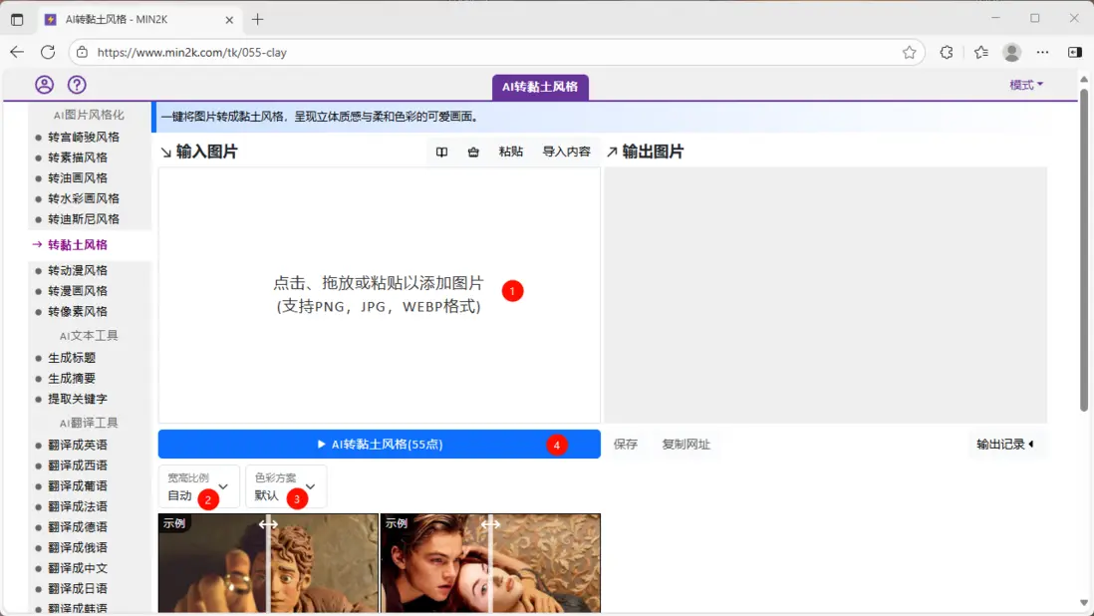Run AI转黏土风格(55点) button
The image size is (1094, 616).
pos(380,445)
